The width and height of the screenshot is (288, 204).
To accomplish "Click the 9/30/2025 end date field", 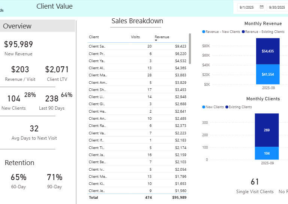I will click(277, 7).
